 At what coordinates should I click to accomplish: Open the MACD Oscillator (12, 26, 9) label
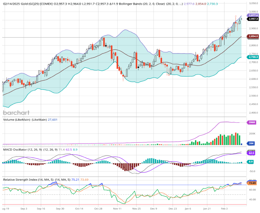pyautogui.click(x=30, y=150)
